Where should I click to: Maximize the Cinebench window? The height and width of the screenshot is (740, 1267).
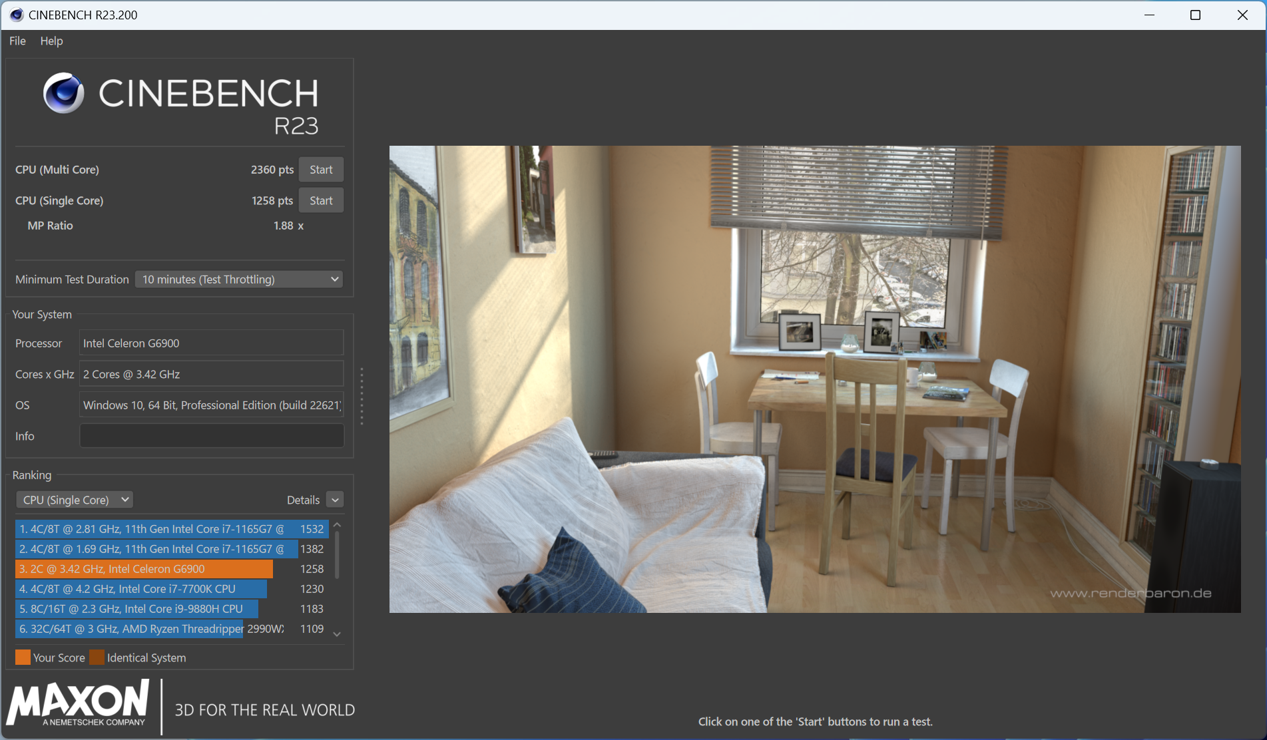pyautogui.click(x=1195, y=15)
